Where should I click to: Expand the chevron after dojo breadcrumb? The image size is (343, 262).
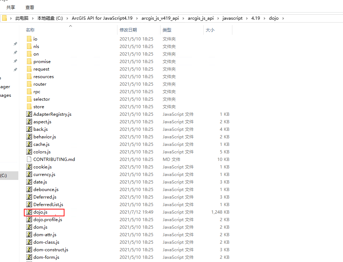[x=283, y=18]
